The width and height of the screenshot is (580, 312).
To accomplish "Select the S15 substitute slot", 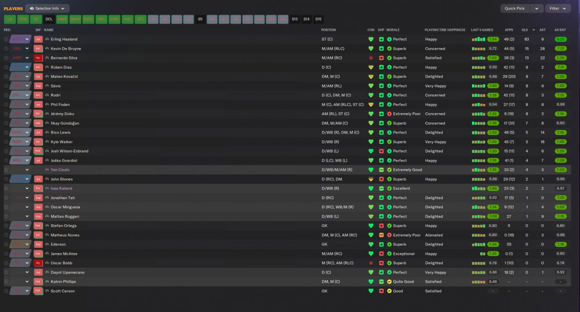I will pyautogui.click(x=318, y=19).
